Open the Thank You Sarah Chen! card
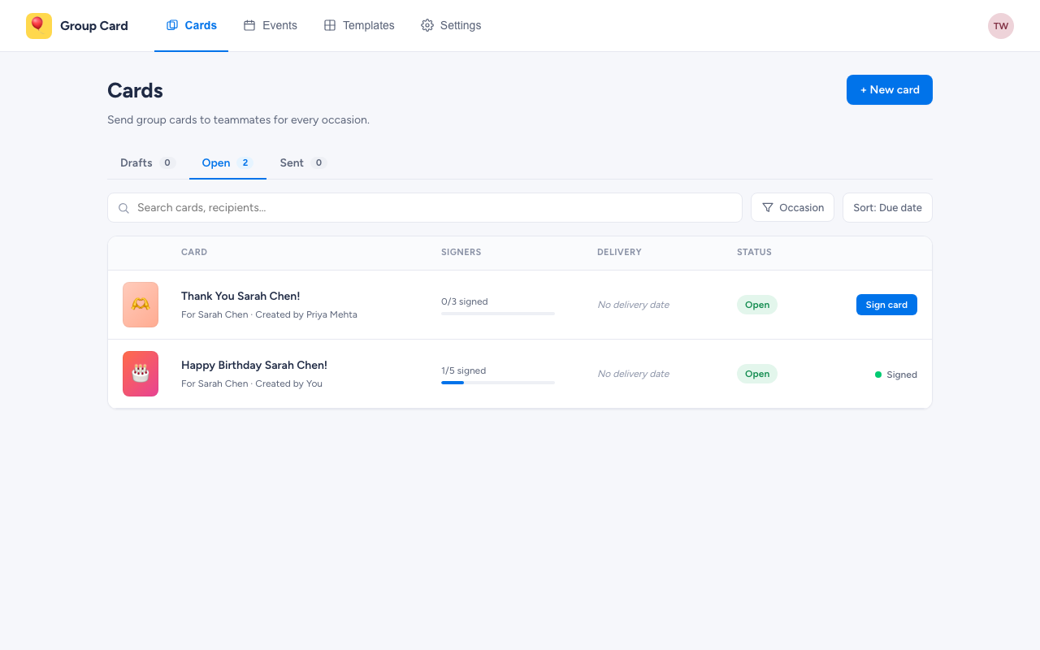1040x650 pixels. click(240, 296)
